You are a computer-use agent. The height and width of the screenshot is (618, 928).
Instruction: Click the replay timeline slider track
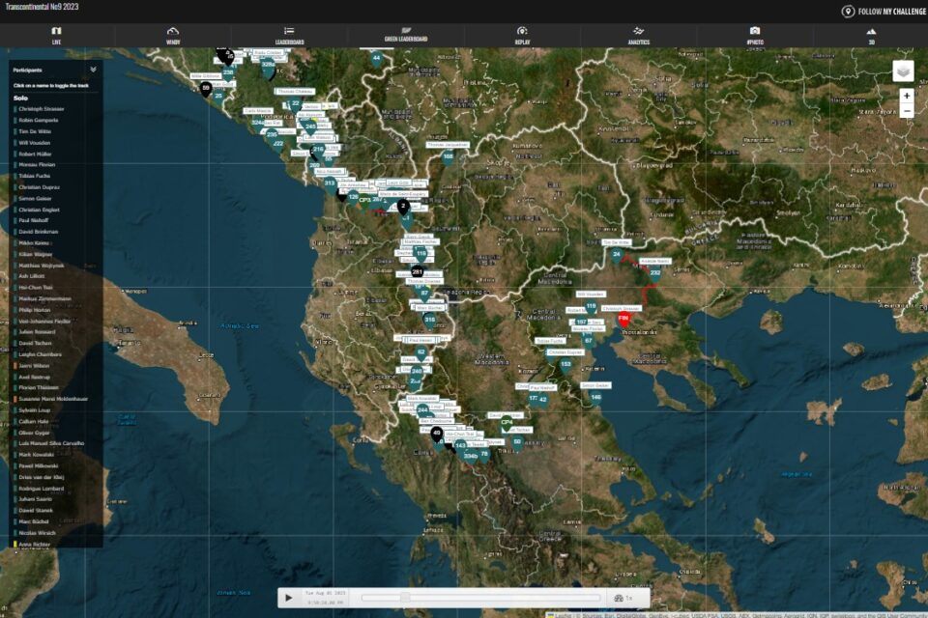tap(480, 598)
